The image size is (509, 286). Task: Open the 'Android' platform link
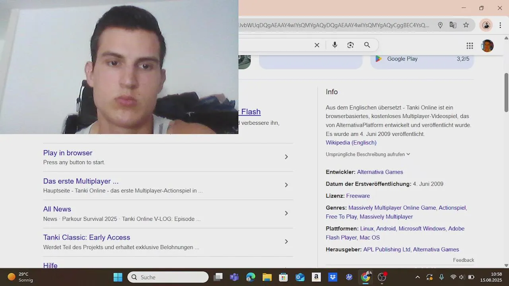pyautogui.click(x=386, y=229)
